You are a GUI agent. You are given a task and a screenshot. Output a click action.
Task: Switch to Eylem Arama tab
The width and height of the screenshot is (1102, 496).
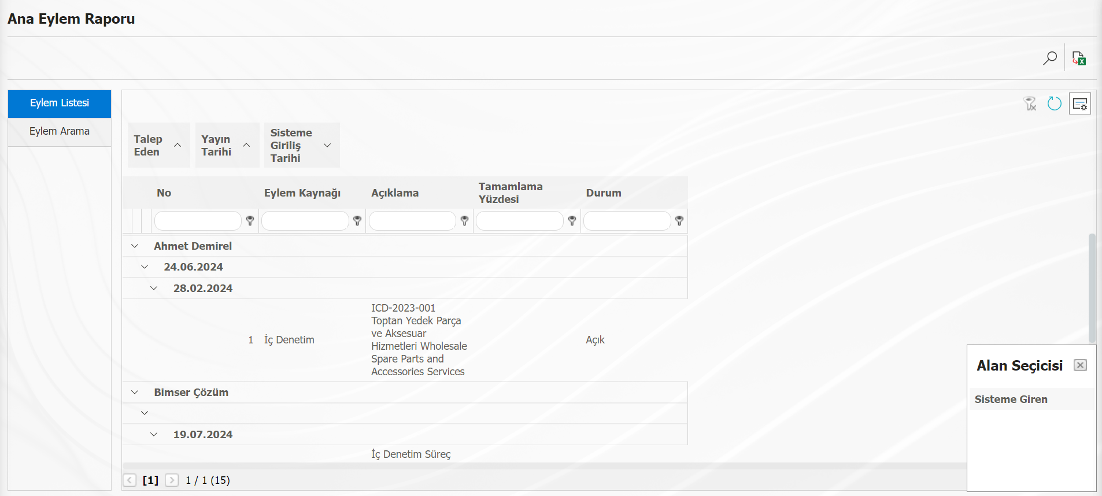60,132
